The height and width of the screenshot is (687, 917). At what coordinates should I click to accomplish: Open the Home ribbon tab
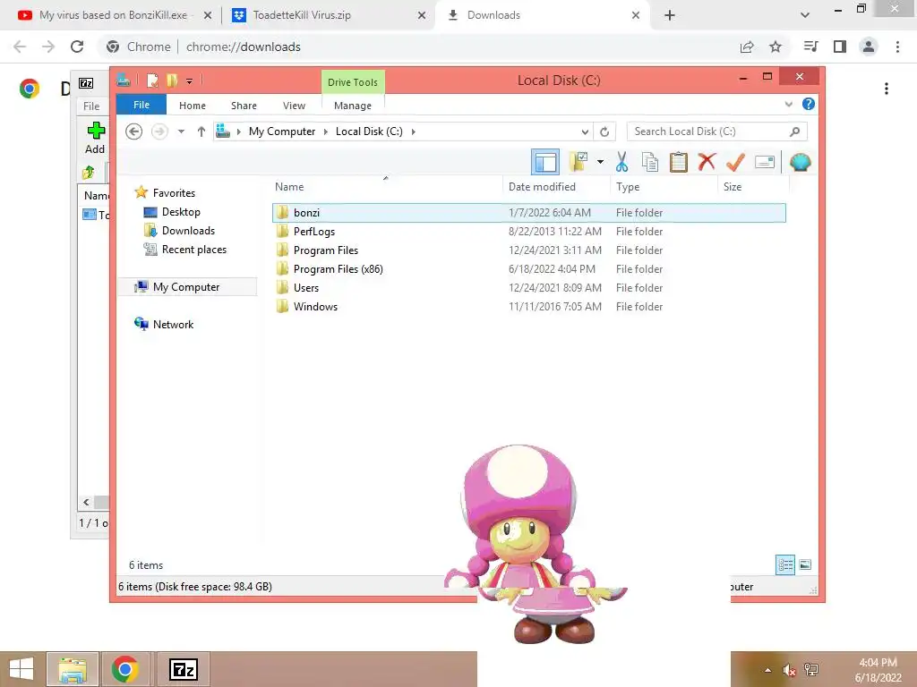[193, 106]
